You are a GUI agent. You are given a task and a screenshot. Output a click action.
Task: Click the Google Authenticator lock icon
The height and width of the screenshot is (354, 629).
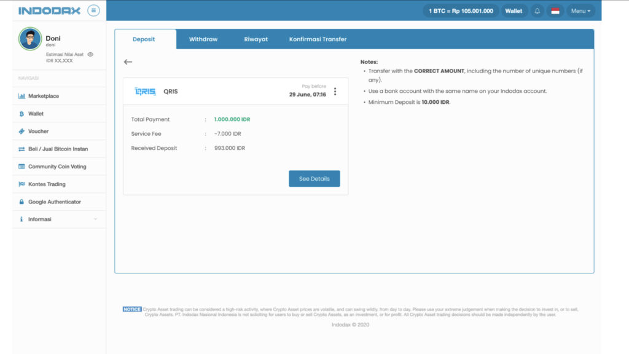[21, 202]
